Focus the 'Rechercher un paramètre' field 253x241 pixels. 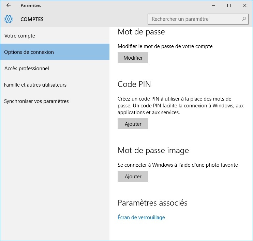tap(198, 19)
